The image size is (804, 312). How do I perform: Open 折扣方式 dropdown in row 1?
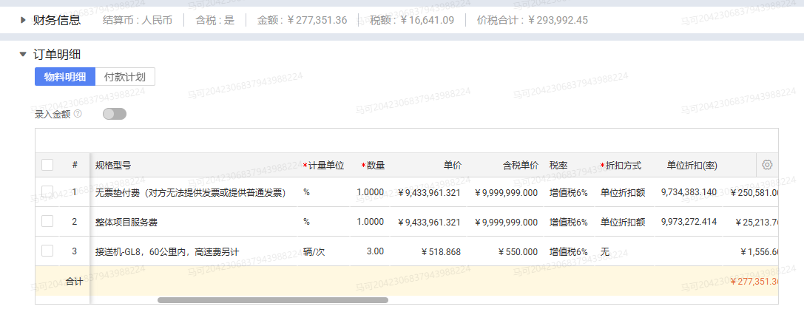(623, 192)
